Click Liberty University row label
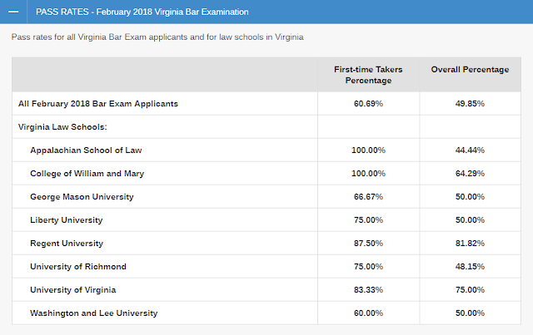 (67, 220)
